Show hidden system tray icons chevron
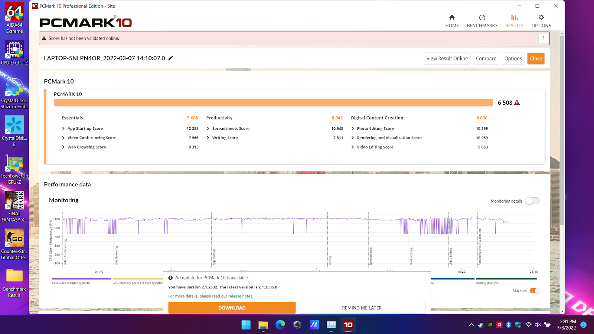Image resolution: width=594 pixels, height=334 pixels. [471, 325]
